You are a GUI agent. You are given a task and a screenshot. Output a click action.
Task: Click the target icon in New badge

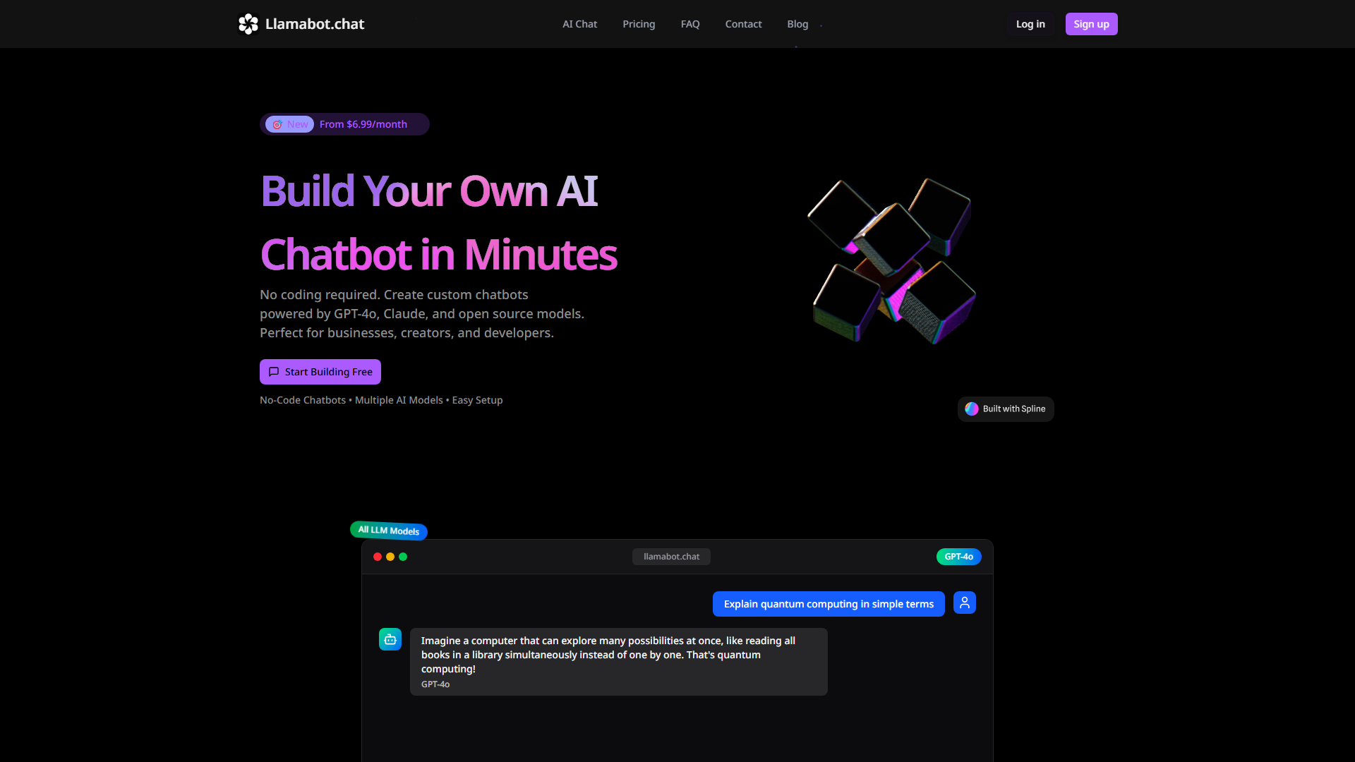[277, 125]
